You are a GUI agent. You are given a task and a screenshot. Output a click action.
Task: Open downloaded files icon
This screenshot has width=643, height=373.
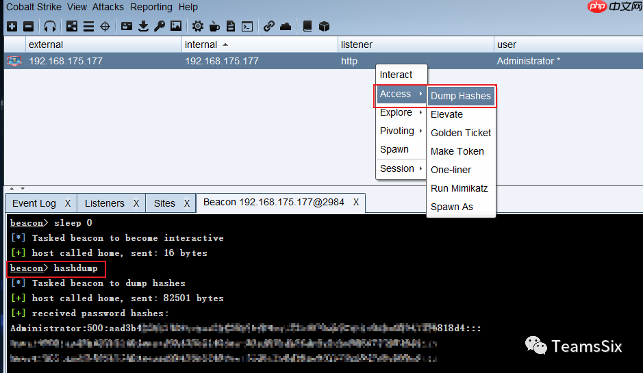[144, 27]
